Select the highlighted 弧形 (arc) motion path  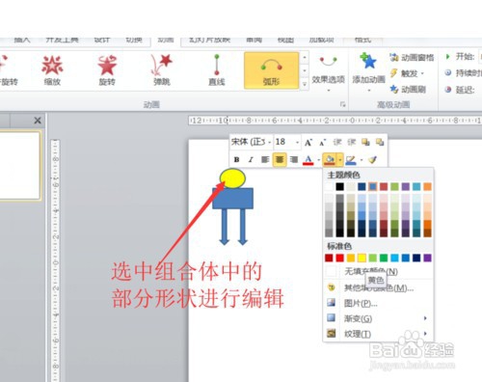click(x=271, y=70)
